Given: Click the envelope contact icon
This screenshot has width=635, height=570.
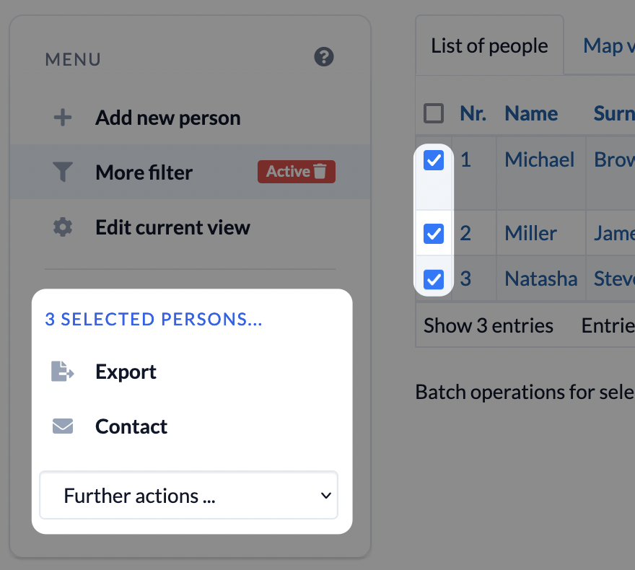Looking at the screenshot, I should [x=63, y=426].
